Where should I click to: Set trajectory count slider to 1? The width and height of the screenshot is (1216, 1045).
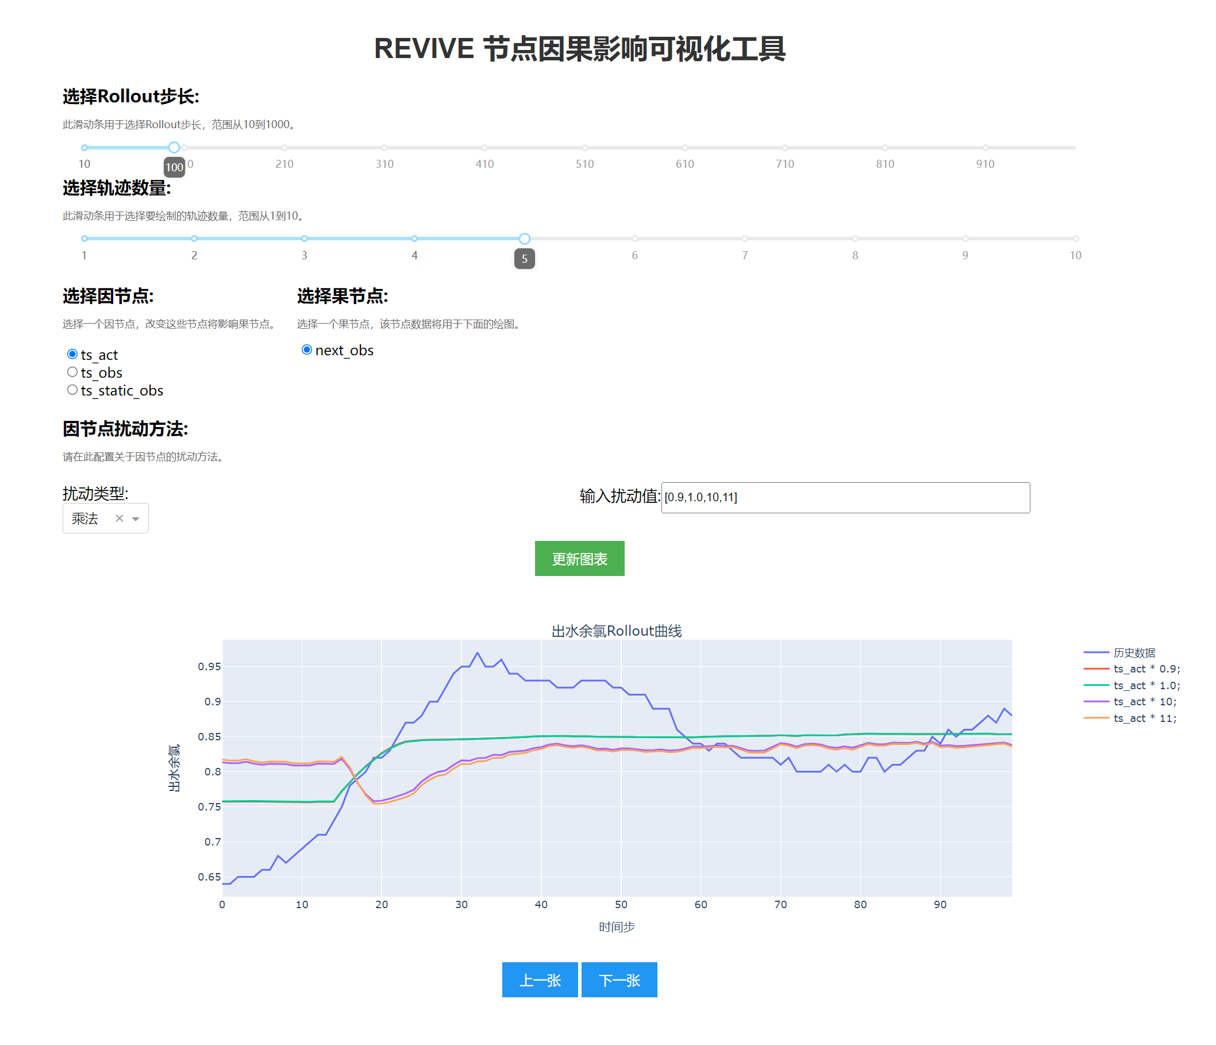pos(84,239)
